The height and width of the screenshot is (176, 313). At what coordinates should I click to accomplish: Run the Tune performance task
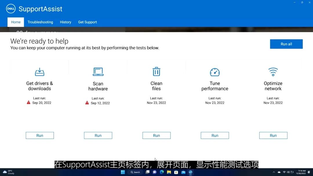tap(215, 135)
